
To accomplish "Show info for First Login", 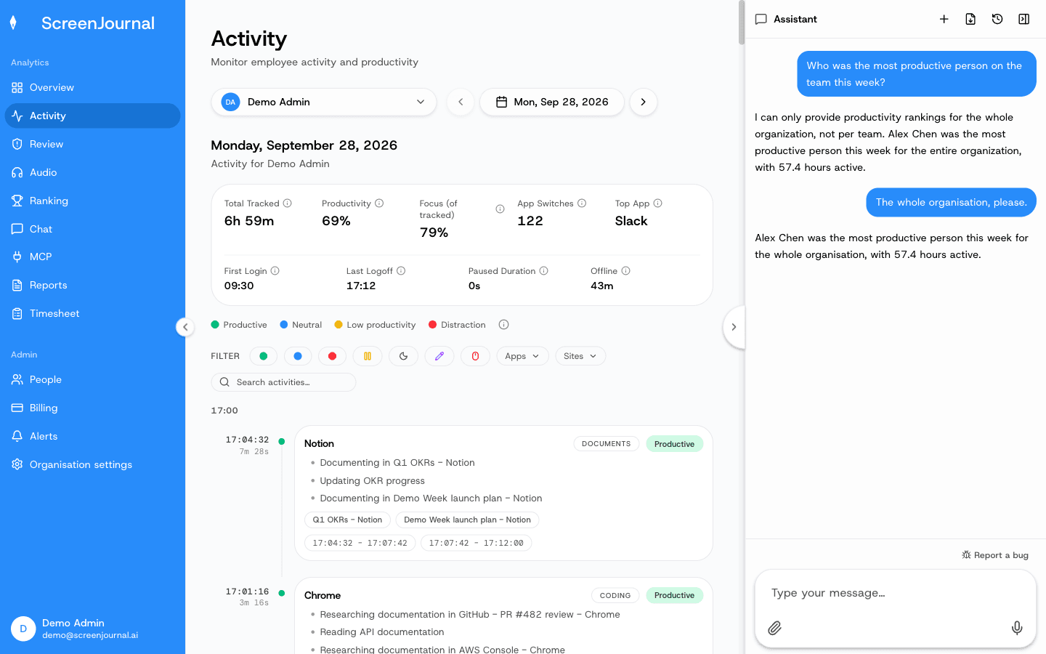I will (275, 271).
